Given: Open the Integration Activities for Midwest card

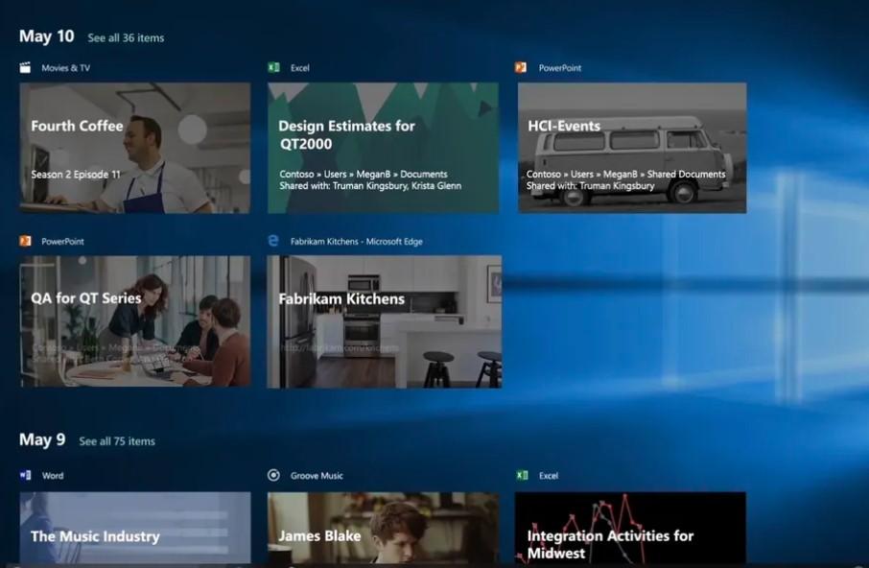Looking at the screenshot, I should (x=630, y=528).
